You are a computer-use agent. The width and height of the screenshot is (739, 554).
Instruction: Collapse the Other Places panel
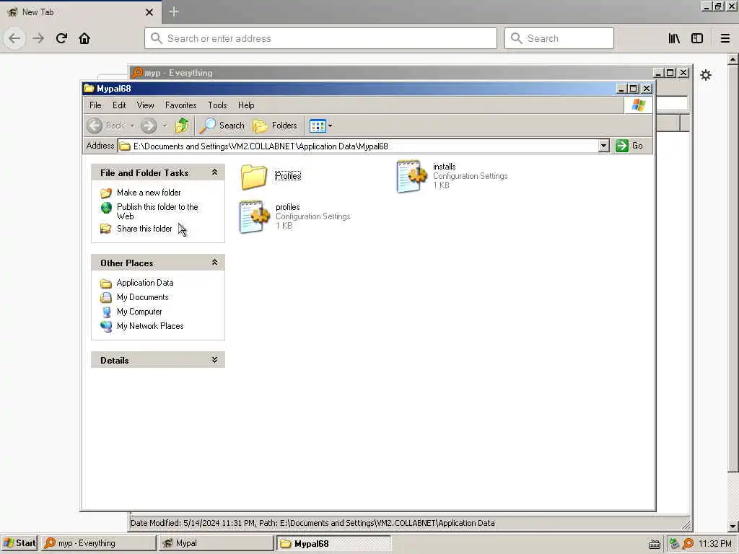click(214, 263)
